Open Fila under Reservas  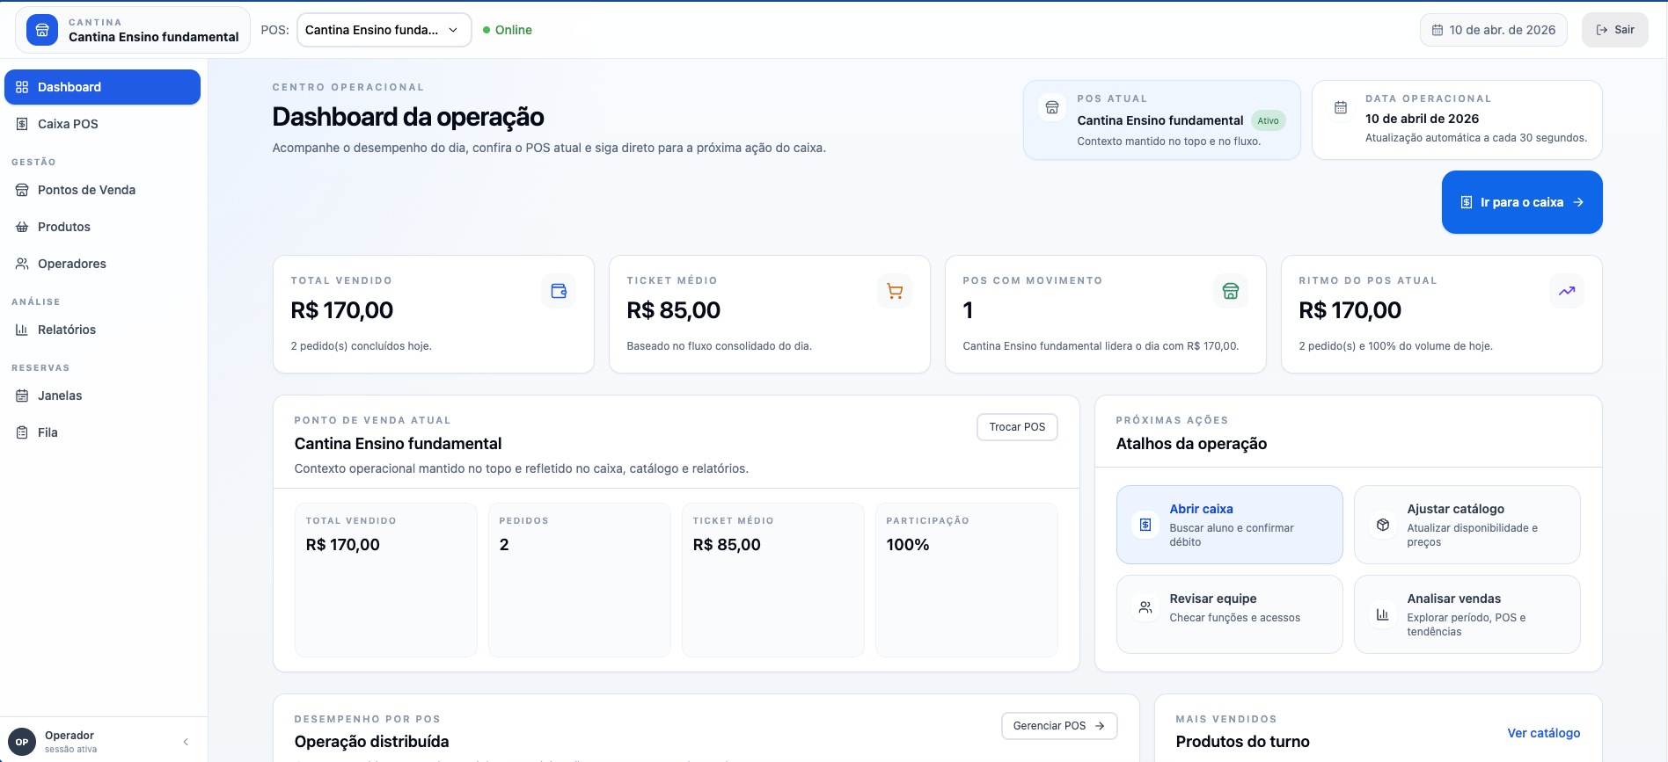(x=102, y=432)
